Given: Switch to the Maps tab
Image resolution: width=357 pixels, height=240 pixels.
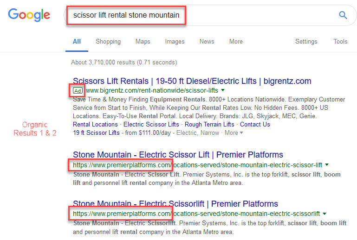Looking at the screenshot, I should [x=143, y=42].
